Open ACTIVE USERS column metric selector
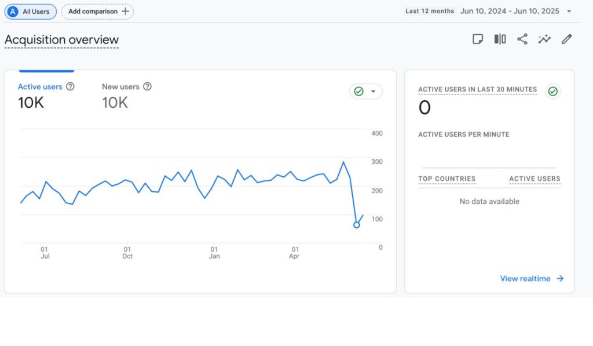This screenshot has width=593, height=346. click(535, 179)
